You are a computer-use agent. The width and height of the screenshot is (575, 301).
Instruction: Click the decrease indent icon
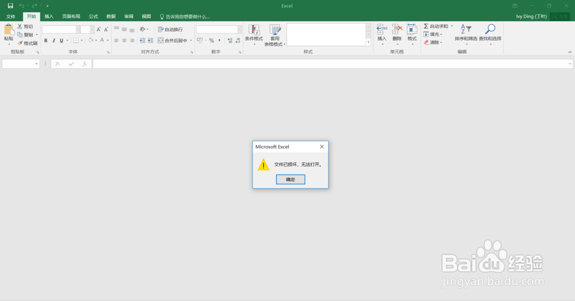142,40
